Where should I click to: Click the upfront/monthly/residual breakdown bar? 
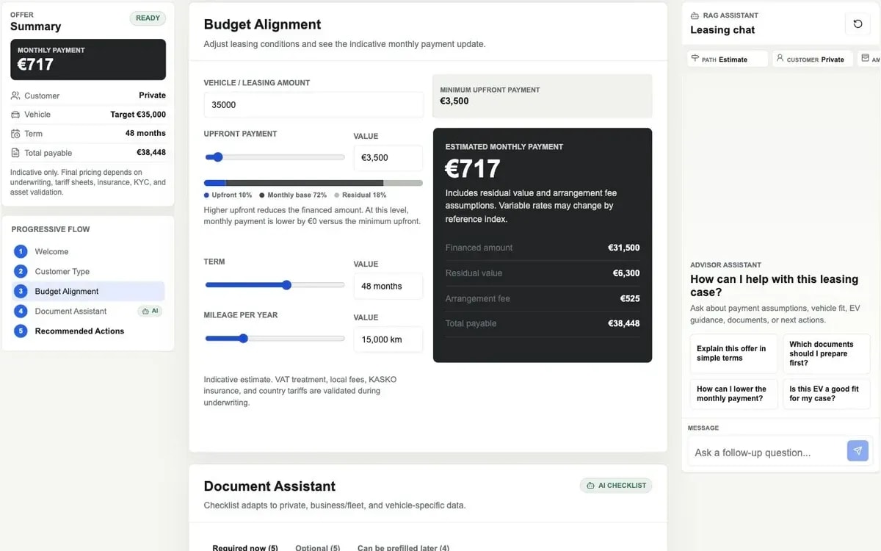313,183
